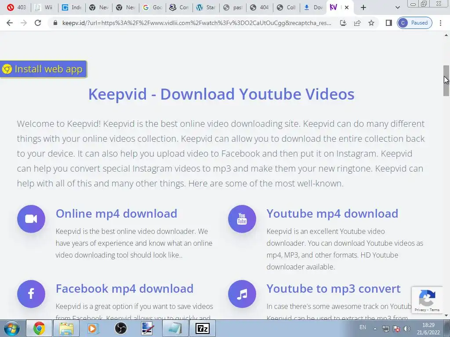Switch to the Wii tab
450x337 pixels.
(44, 7)
